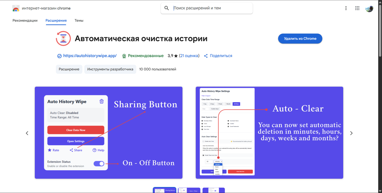Open the Google apps grid launcher
382x193 pixels.
click(357, 8)
